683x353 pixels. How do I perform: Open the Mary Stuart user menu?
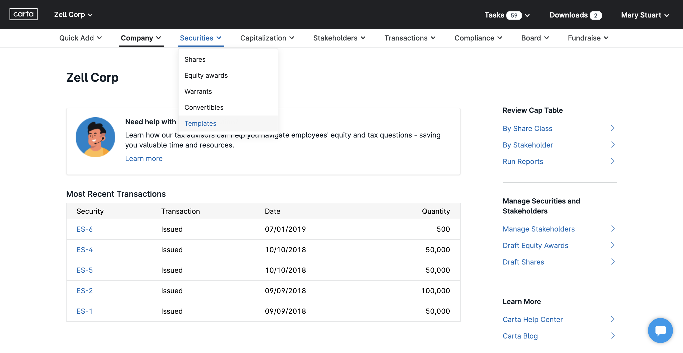(645, 15)
